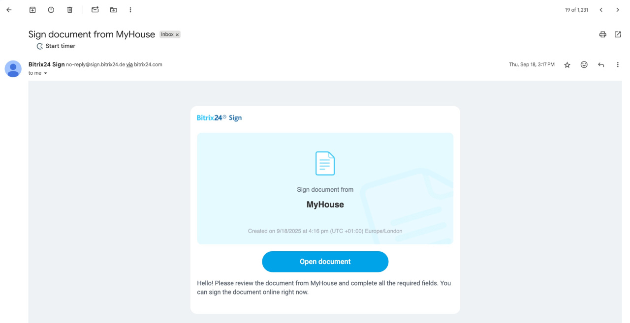630x323 pixels.
Task: Open the message's more actions menu
Action: [618, 65]
